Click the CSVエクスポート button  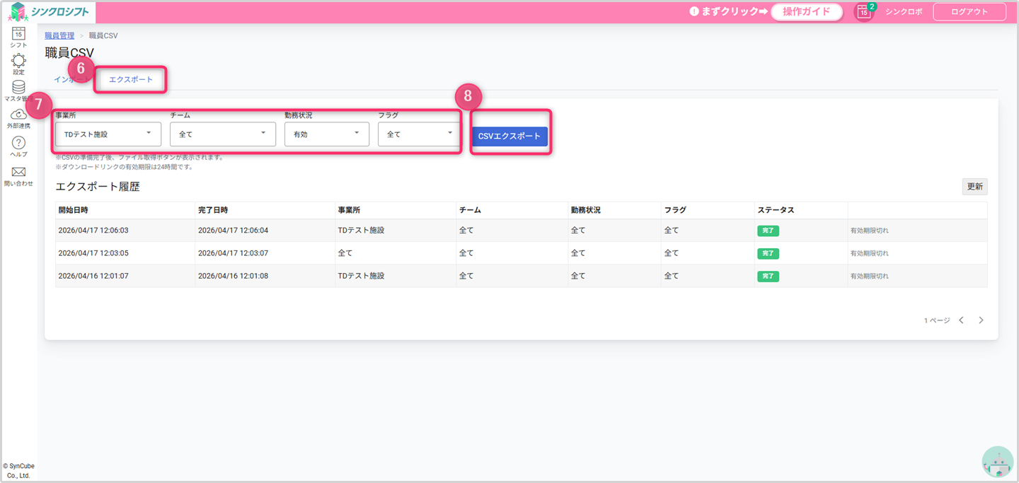pos(509,136)
